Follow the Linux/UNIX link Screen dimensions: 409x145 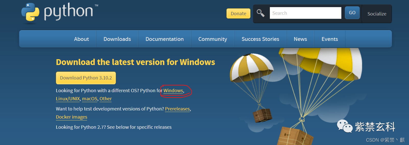point(68,99)
